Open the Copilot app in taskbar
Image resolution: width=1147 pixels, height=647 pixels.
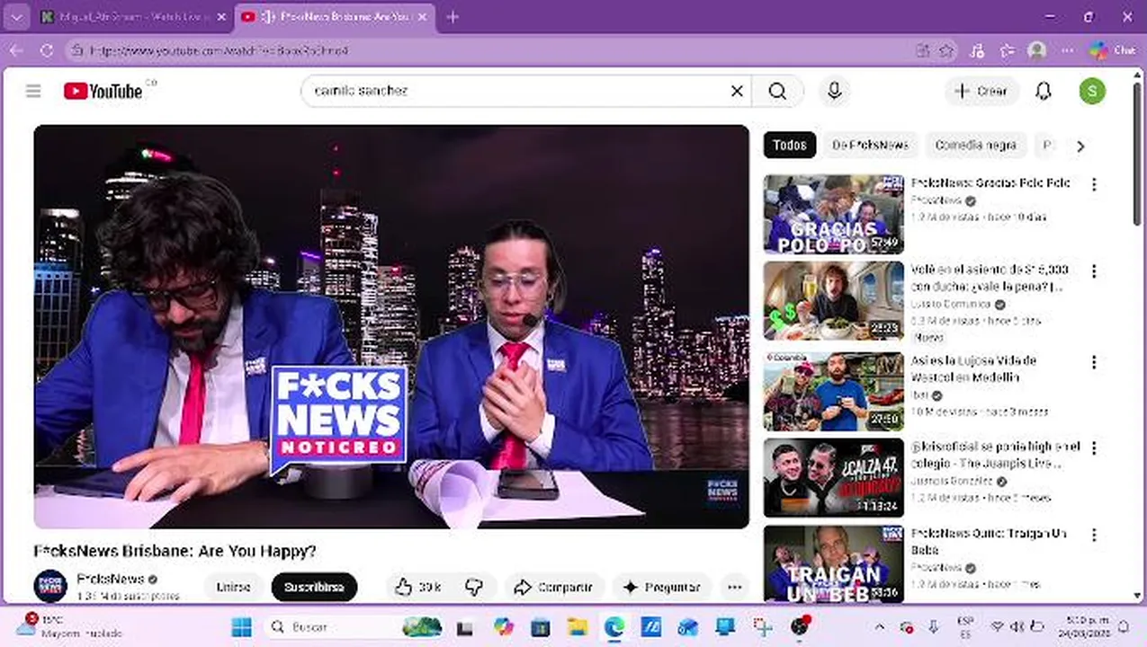pyautogui.click(x=503, y=626)
